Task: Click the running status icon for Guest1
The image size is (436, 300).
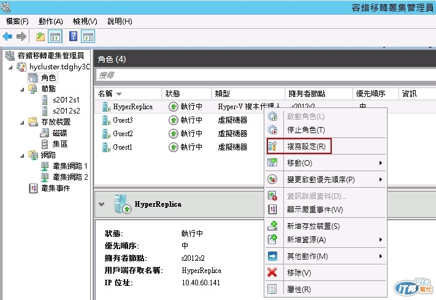Action: (173, 147)
